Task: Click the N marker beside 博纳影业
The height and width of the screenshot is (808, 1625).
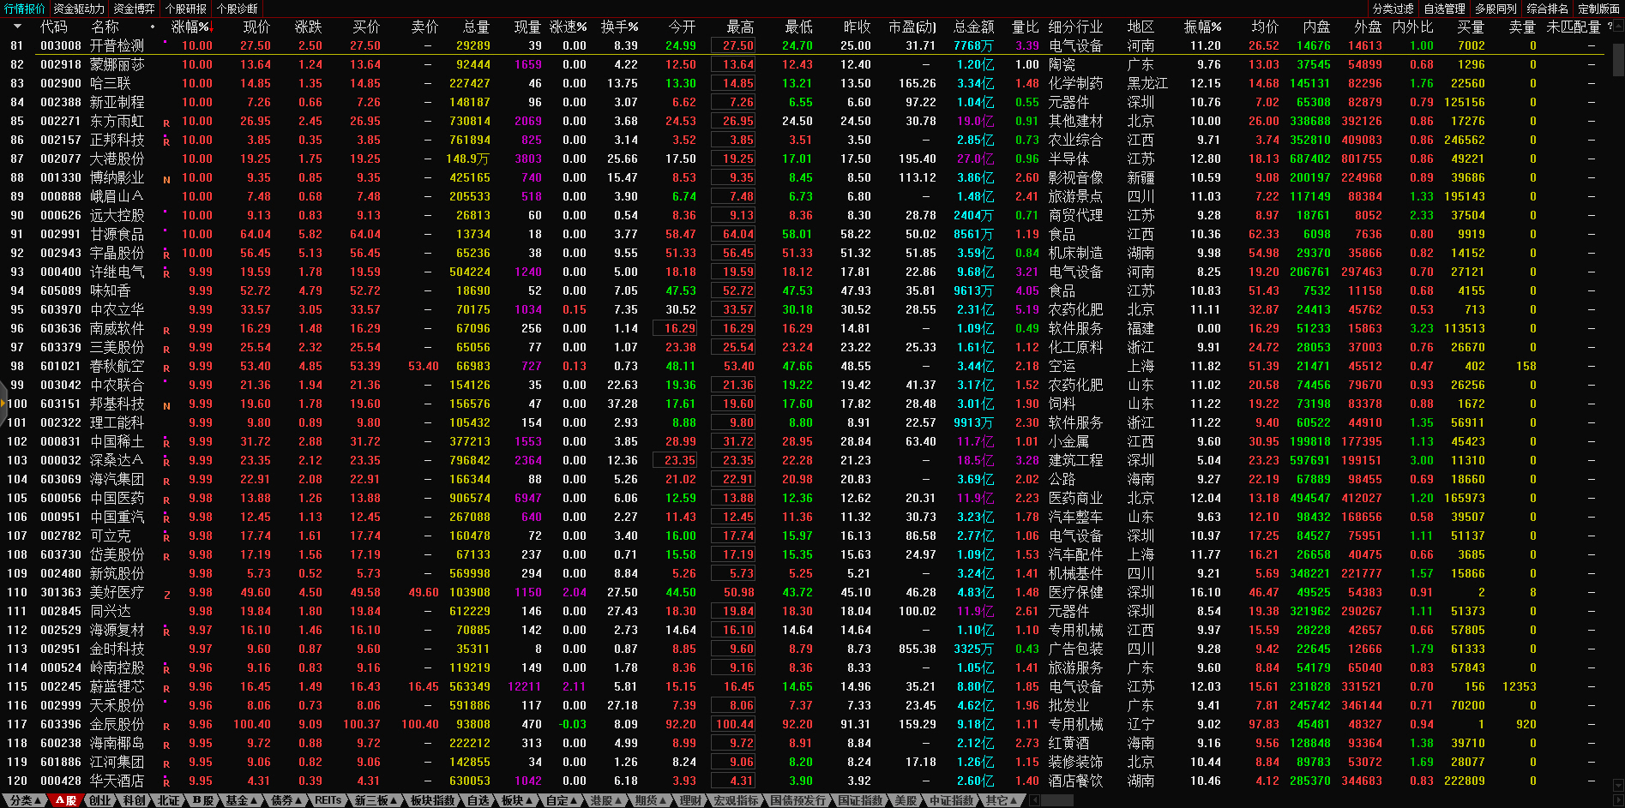Action: [166, 180]
